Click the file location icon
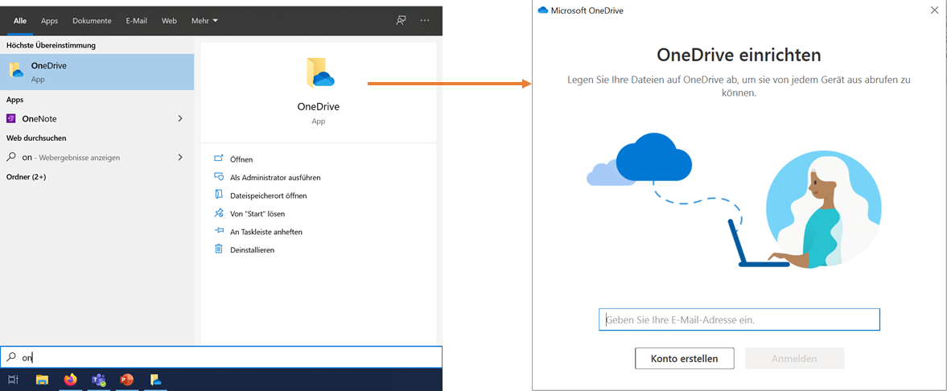The image size is (947, 391). [x=219, y=195]
